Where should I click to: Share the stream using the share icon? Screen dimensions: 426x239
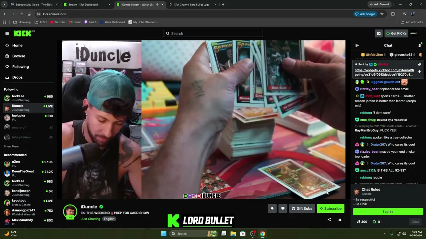pos(329,219)
